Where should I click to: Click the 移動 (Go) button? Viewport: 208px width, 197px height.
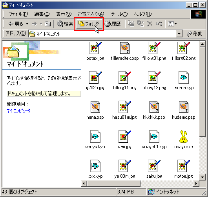tap(195, 34)
